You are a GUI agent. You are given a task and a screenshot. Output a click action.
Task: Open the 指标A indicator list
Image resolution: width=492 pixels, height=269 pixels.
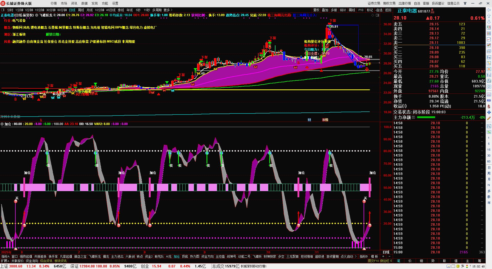(x=5, y=256)
